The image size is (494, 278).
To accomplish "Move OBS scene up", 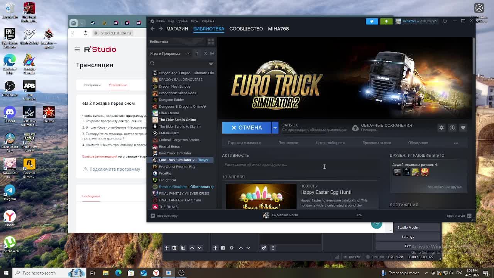I will tap(192, 248).
